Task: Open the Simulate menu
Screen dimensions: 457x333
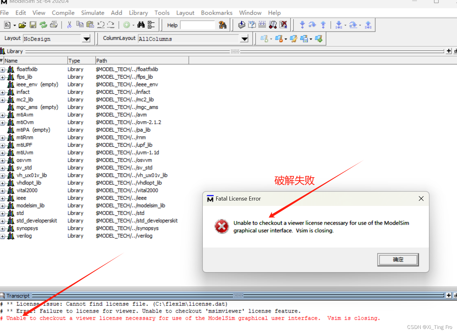Action: tap(93, 13)
